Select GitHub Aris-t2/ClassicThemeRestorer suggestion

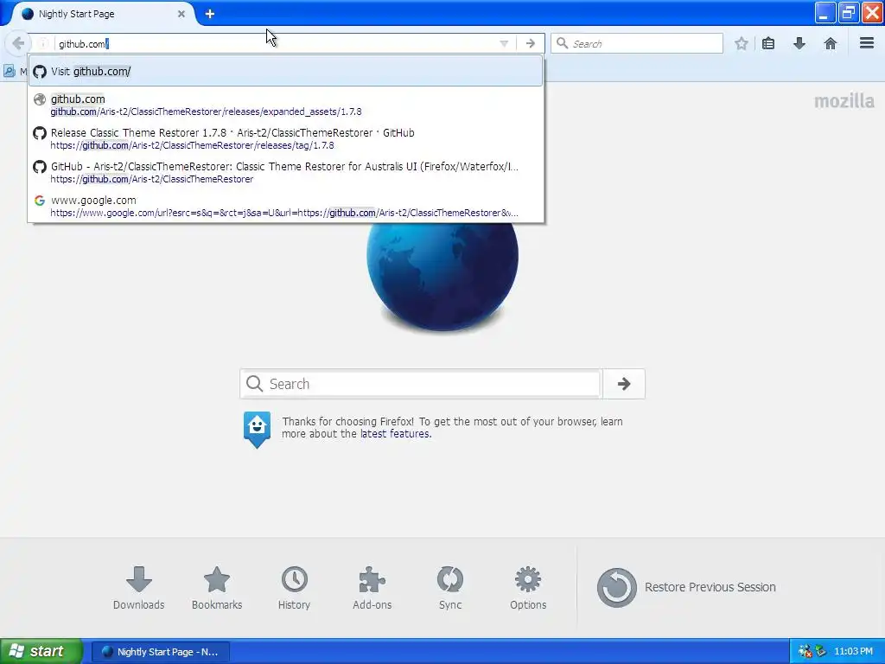click(x=285, y=172)
